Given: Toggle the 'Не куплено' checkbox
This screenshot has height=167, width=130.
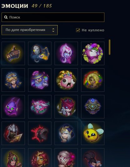Looking at the screenshot, I should pyautogui.click(x=78, y=30).
